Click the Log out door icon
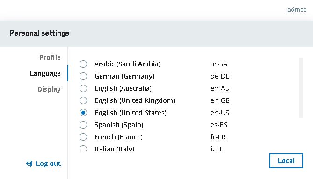 click(x=29, y=164)
